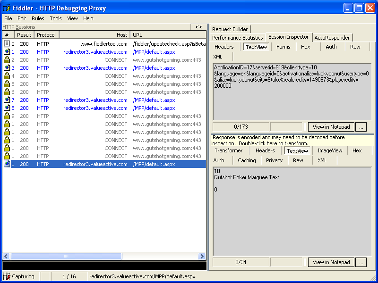378x283 pixels.
Task: Collapse sessions panel with << button
Action: coord(198,27)
